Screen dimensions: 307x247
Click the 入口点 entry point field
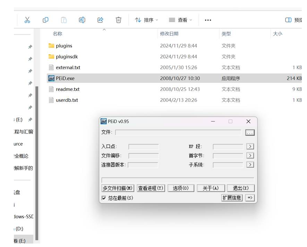coord(144,147)
